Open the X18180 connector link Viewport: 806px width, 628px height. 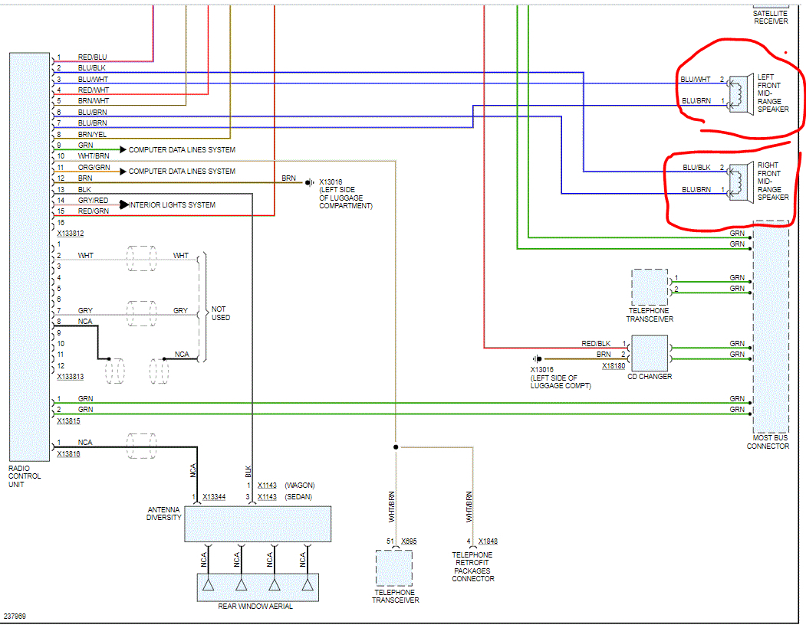click(x=614, y=366)
